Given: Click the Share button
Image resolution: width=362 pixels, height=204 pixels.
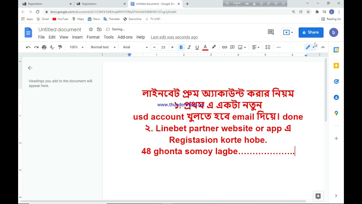Looking at the screenshot, I should coord(311,32).
